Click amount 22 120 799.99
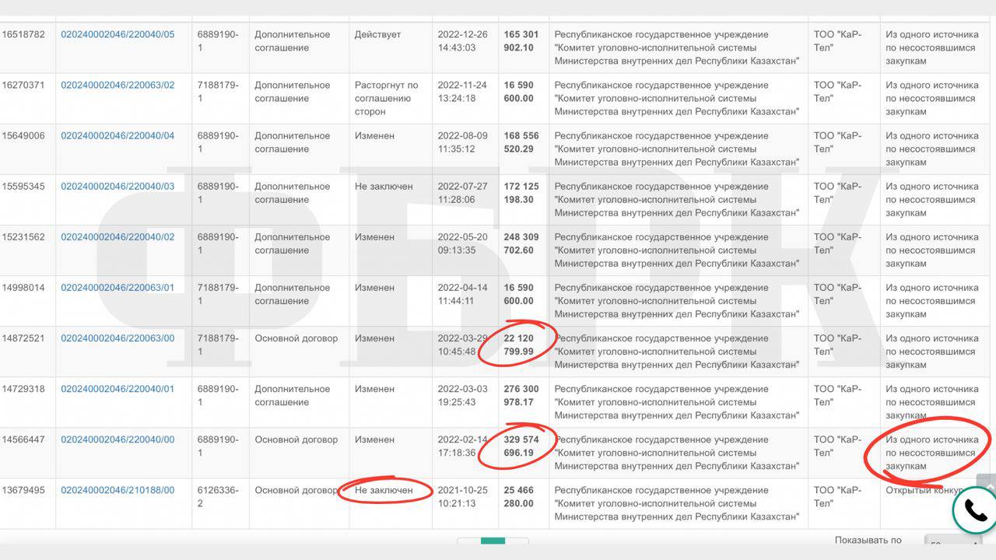Viewport: 996px width, 560px height. click(x=519, y=345)
